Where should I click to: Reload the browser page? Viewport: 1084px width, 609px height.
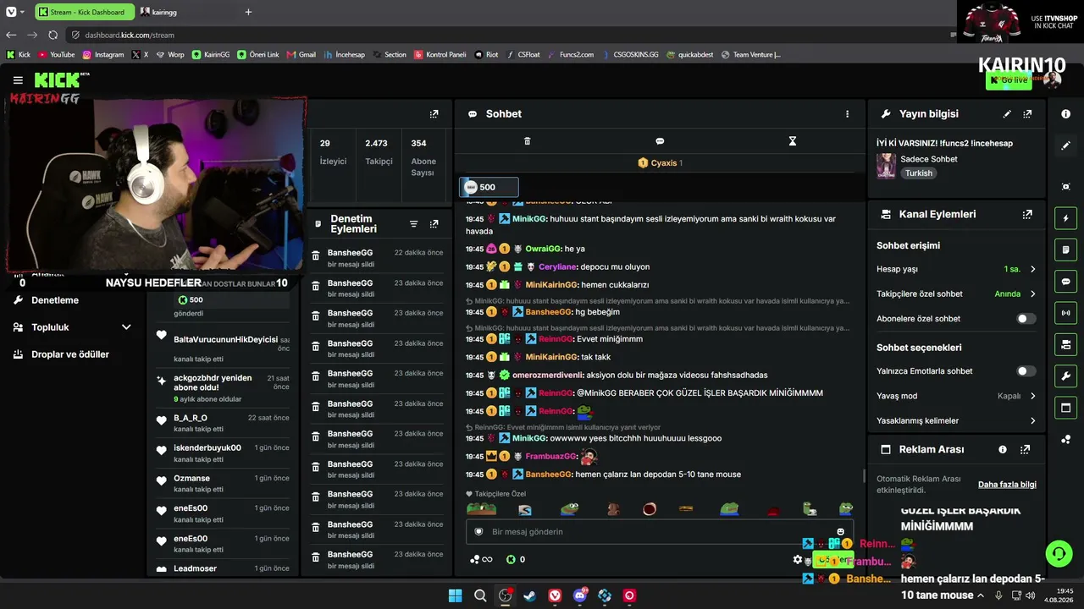[53, 35]
